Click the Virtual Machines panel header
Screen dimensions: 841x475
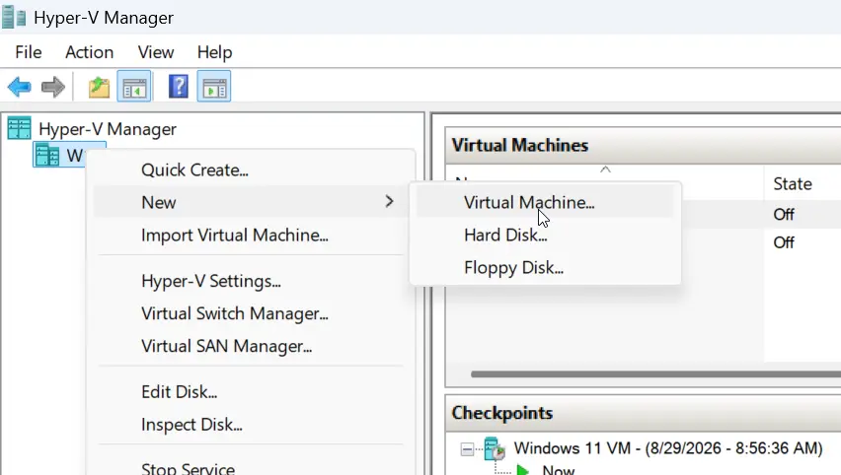click(x=643, y=145)
